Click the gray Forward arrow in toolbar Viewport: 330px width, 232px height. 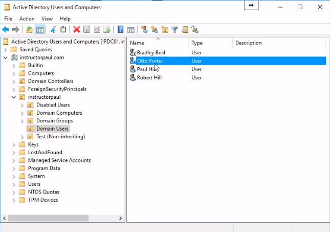click(x=16, y=30)
